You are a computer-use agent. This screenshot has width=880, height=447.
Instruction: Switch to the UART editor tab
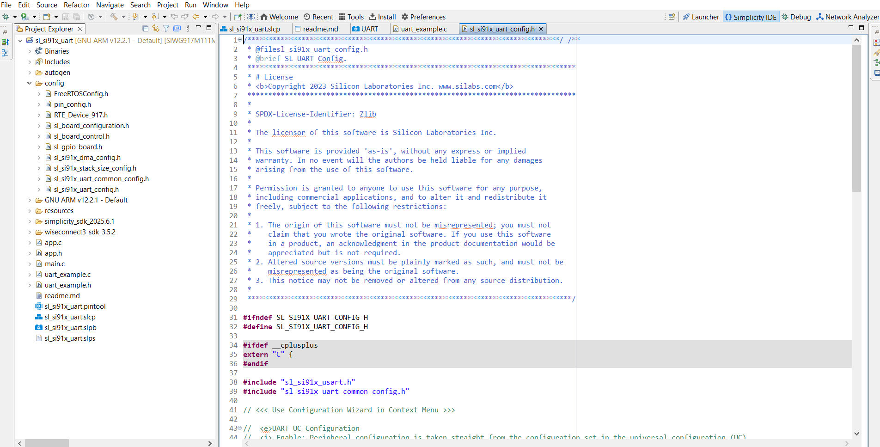coord(369,29)
